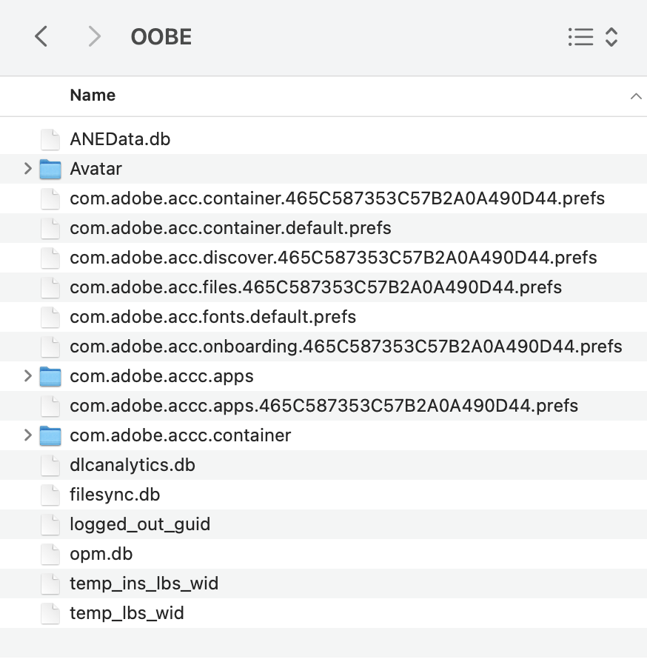Click the ANEData.db file icon
The image size is (647, 662).
point(50,138)
